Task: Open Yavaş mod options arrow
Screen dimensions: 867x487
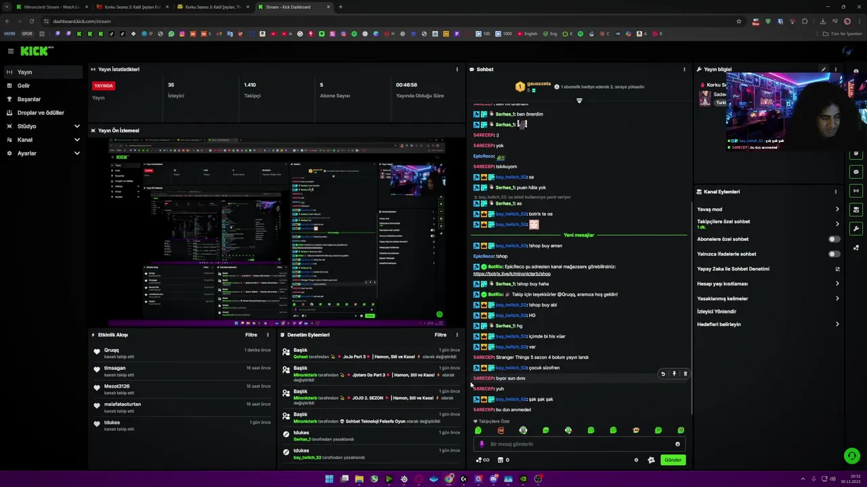Action: tap(837, 209)
